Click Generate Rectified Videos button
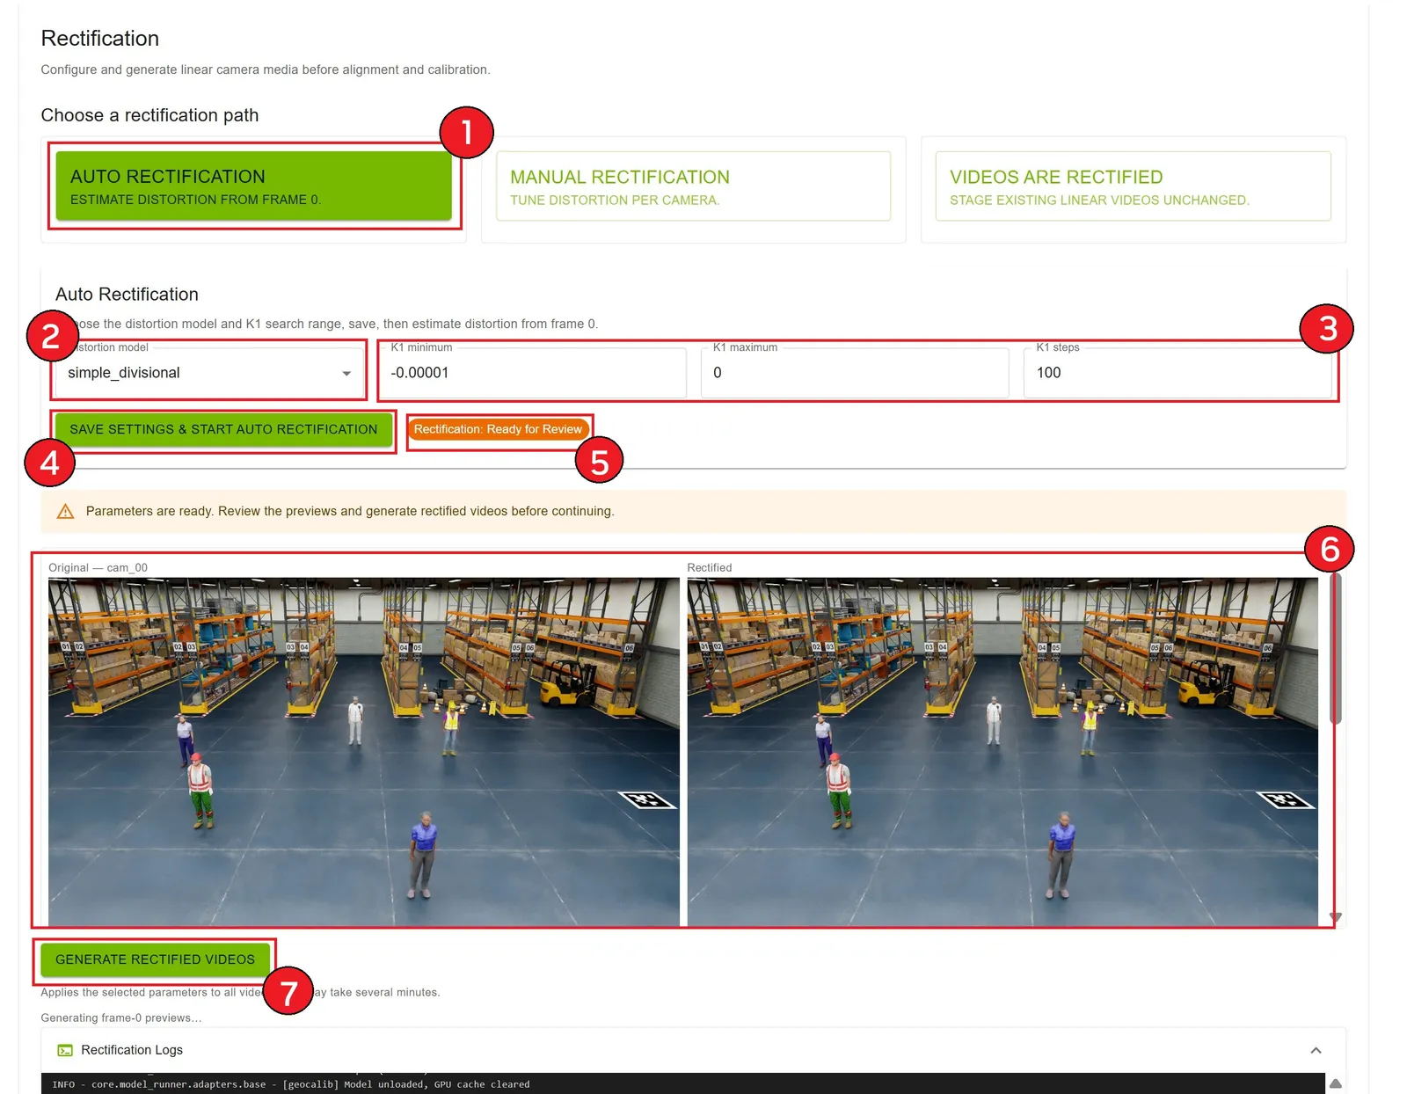 (x=155, y=959)
